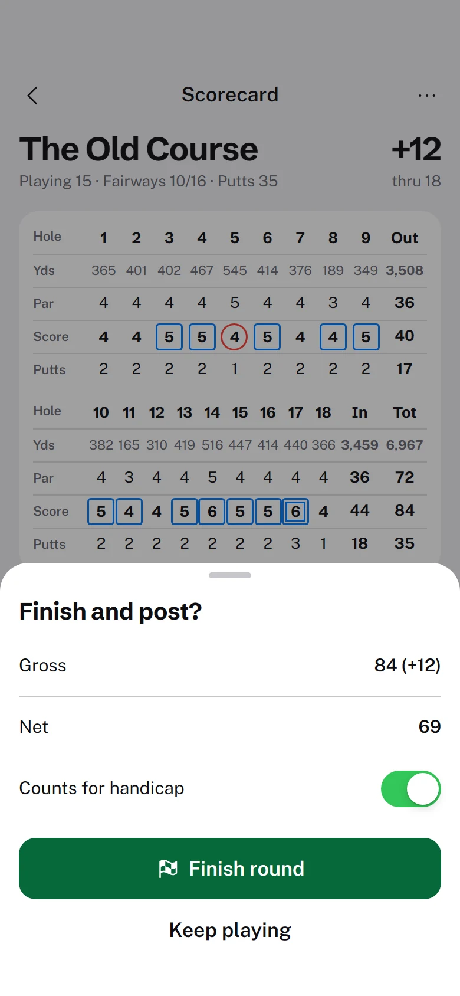Tap the boxed bogey score on hole 3
Screen dimensions: 460x996
[169, 337]
